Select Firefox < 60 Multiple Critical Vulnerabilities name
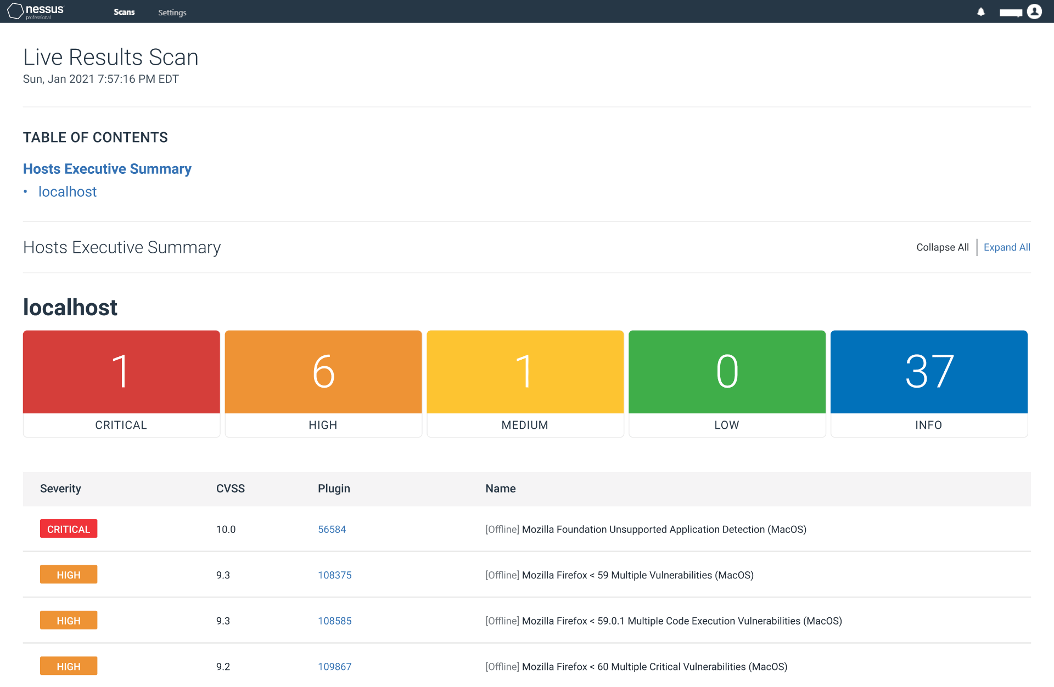The height and width of the screenshot is (687, 1054). [x=636, y=667]
